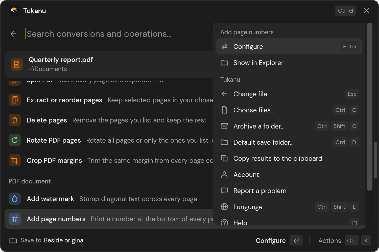Click the Configure button in the bottom bar

click(x=279, y=240)
